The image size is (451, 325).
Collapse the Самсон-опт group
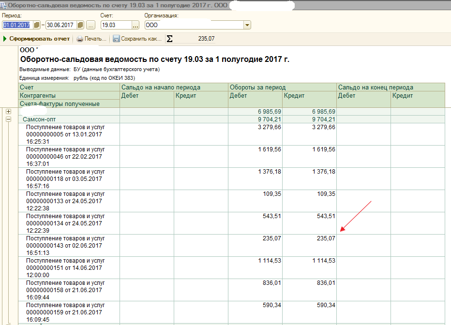click(8, 119)
